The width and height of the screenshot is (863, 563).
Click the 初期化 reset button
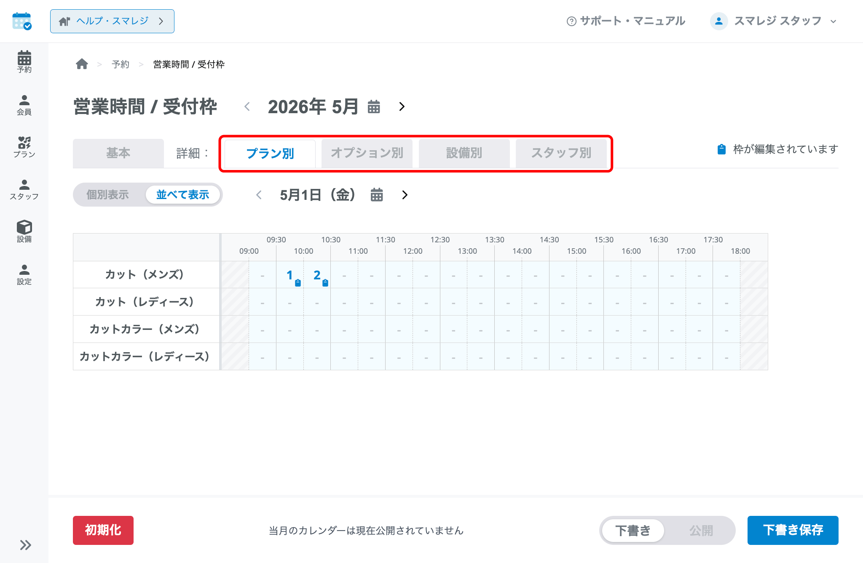(103, 530)
